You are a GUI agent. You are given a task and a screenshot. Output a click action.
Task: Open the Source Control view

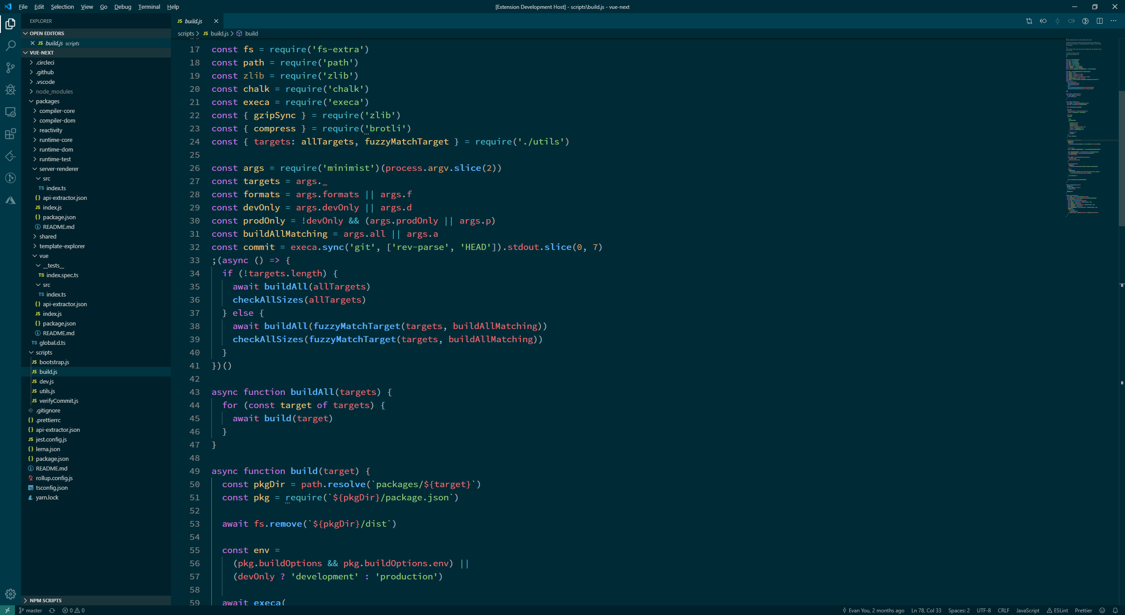(11, 68)
